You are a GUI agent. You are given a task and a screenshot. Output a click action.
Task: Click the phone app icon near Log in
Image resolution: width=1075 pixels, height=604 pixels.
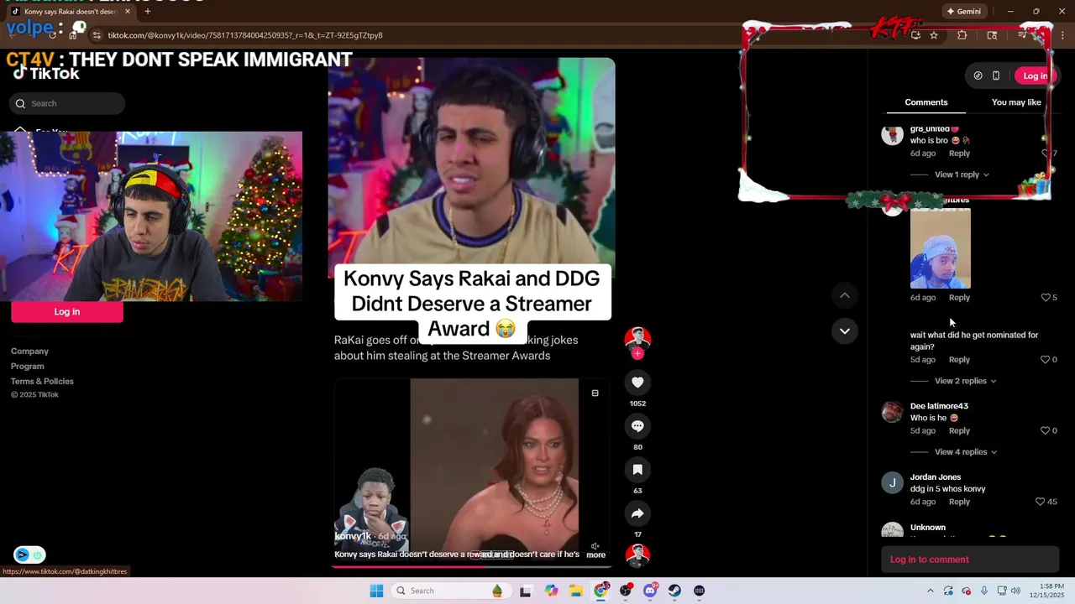click(996, 75)
